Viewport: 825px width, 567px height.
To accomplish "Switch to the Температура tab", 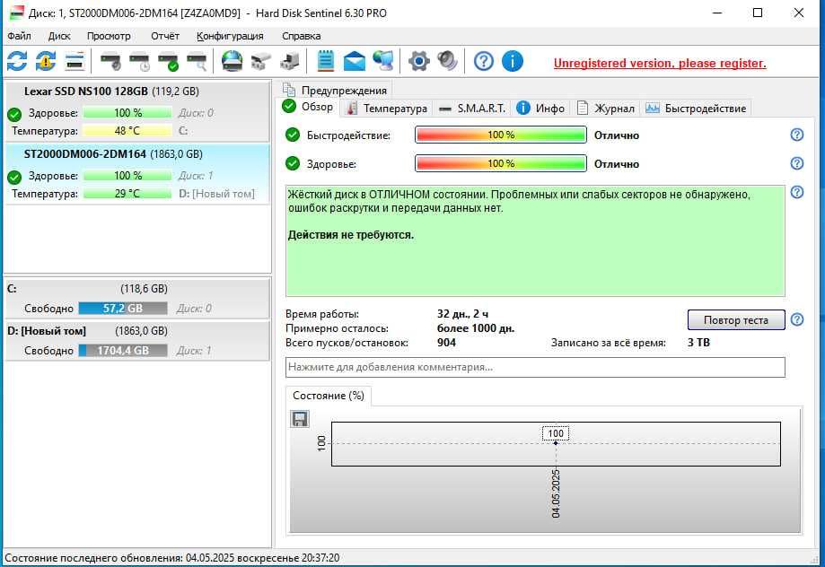I will point(387,109).
